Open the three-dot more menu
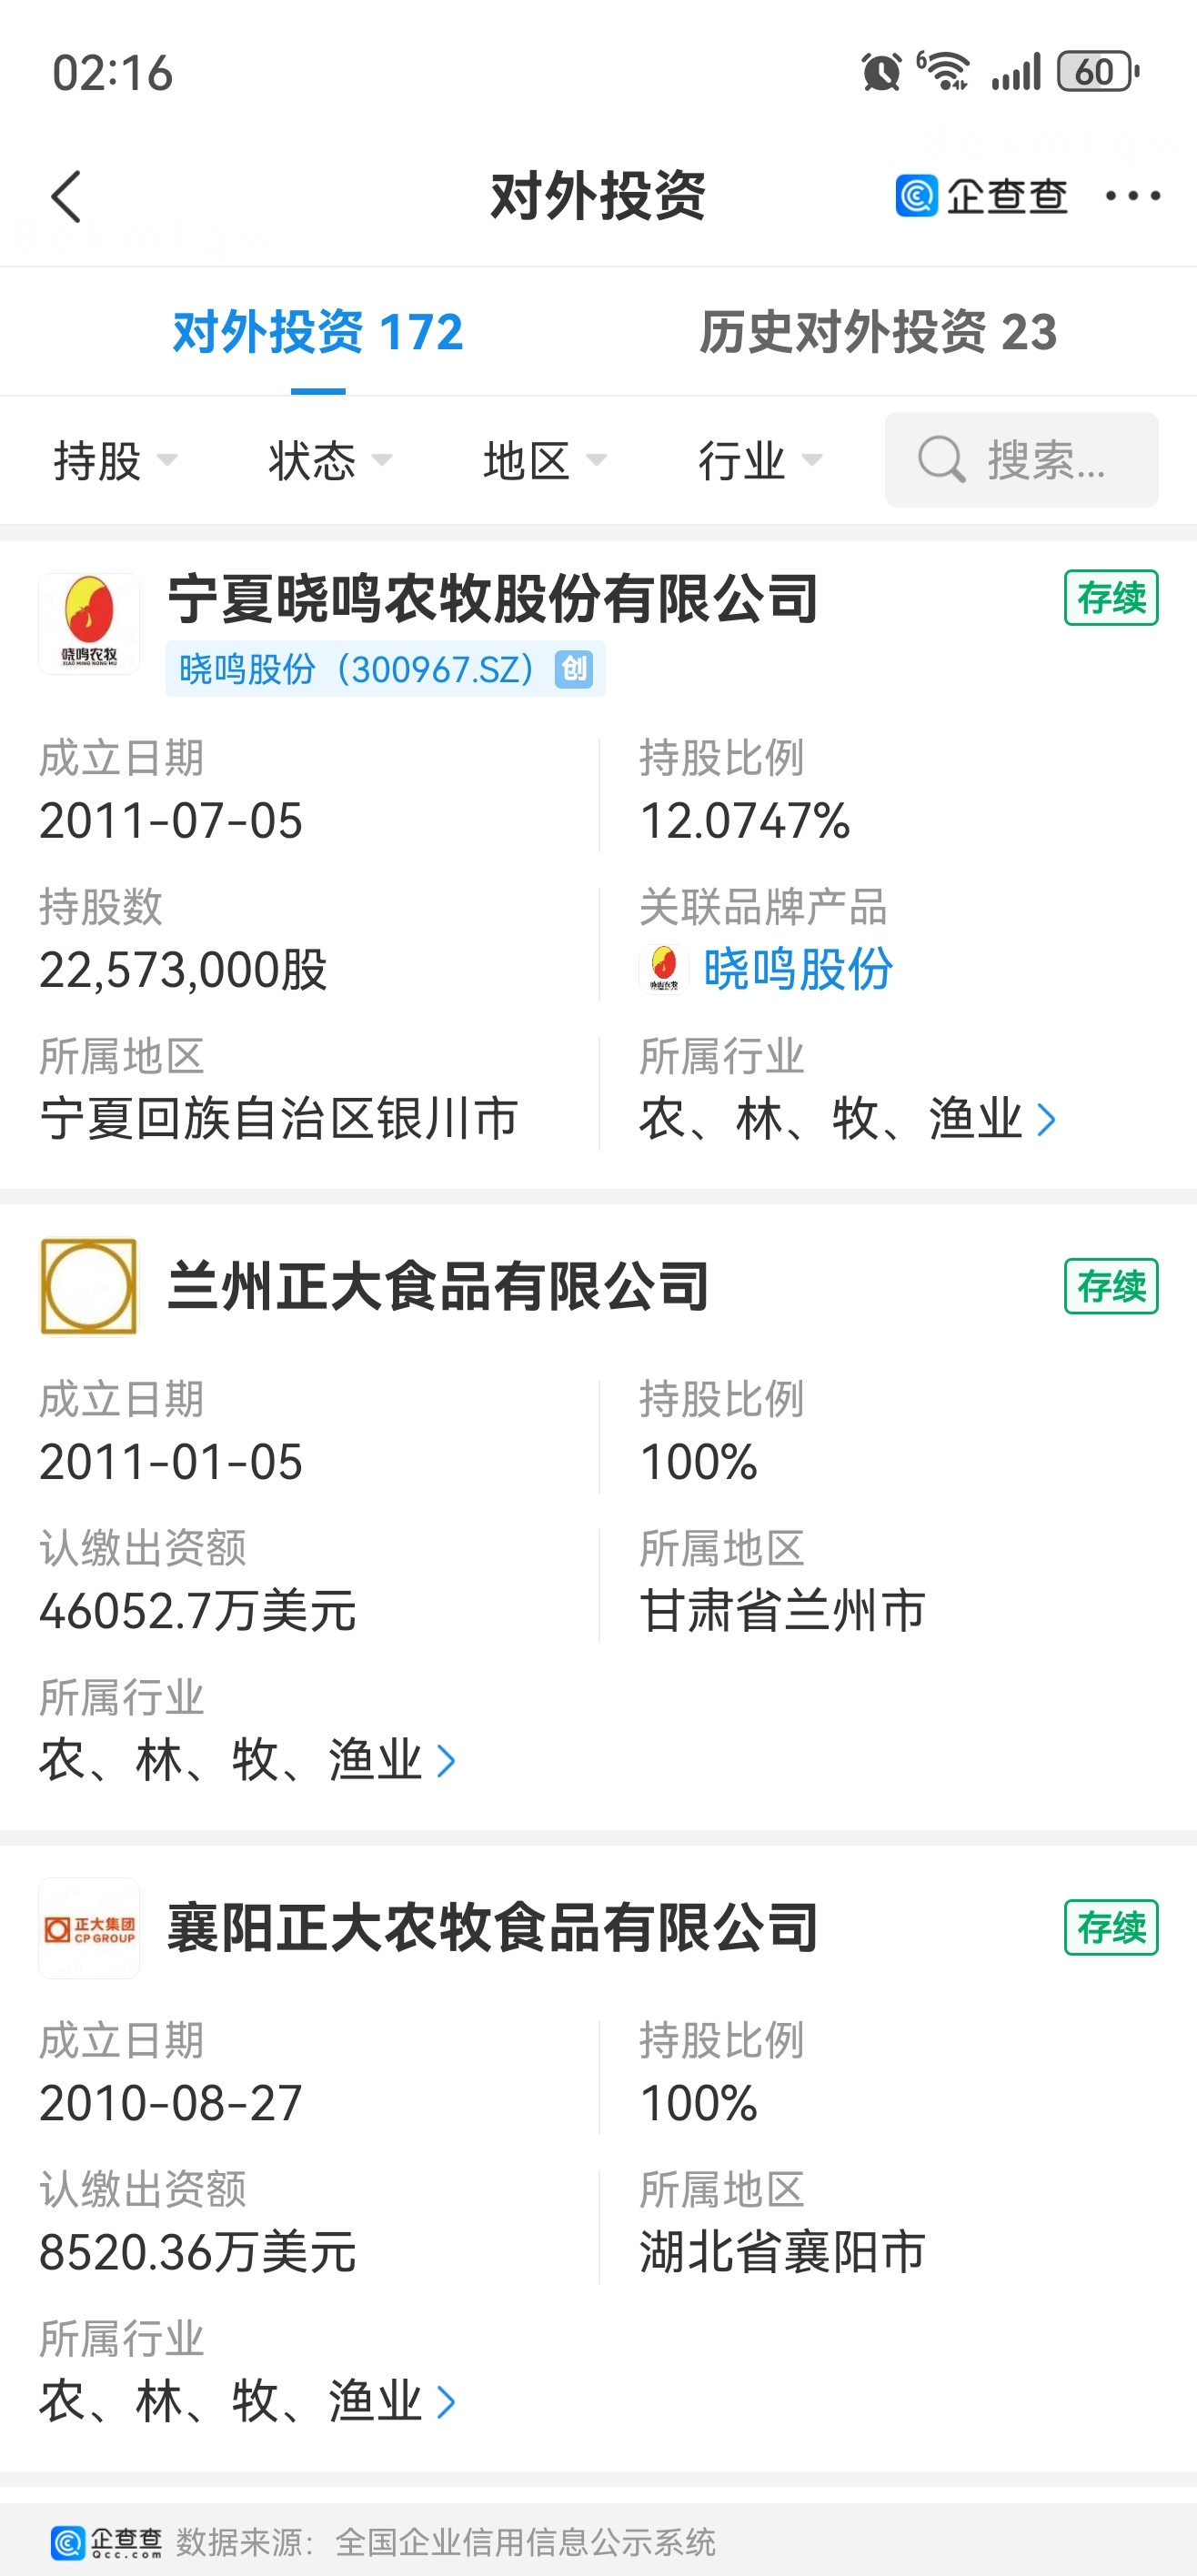Screen dimensions: 1197x2576 pyautogui.click(x=1132, y=196)
